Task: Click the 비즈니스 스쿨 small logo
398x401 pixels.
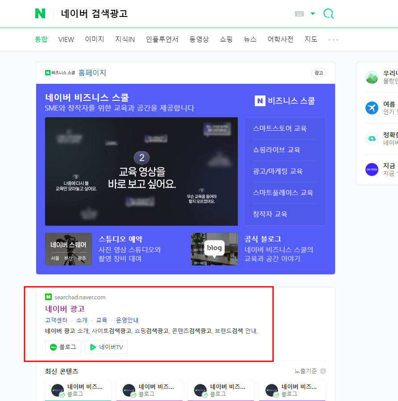Action: 60,73
